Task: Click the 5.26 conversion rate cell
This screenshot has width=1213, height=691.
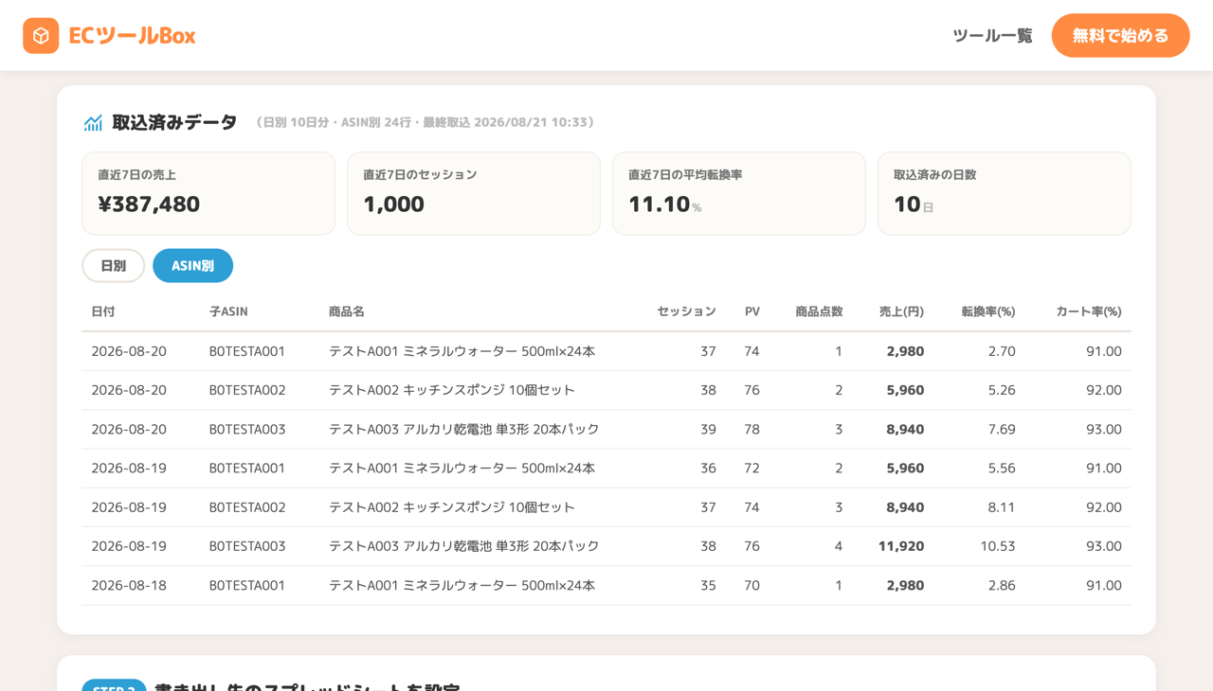Action: pyautogui.click(x=1002, y=390)
